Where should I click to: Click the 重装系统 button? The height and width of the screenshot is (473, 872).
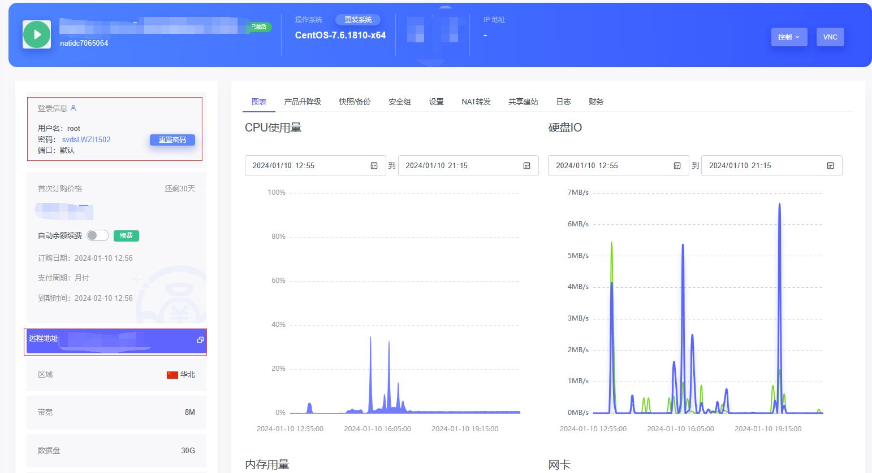[x=358, y=20]
